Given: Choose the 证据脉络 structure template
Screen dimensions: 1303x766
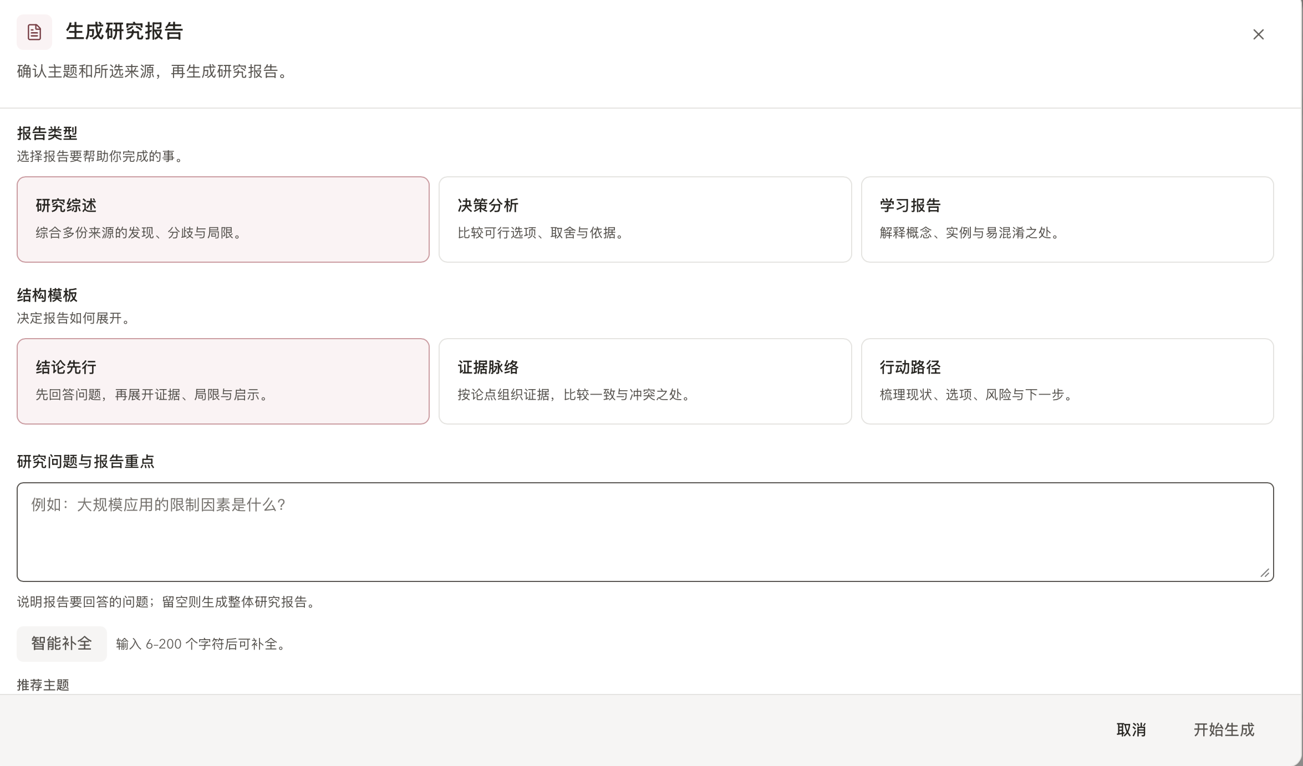Looking at the screenshot, I should [x=645, y=381].
